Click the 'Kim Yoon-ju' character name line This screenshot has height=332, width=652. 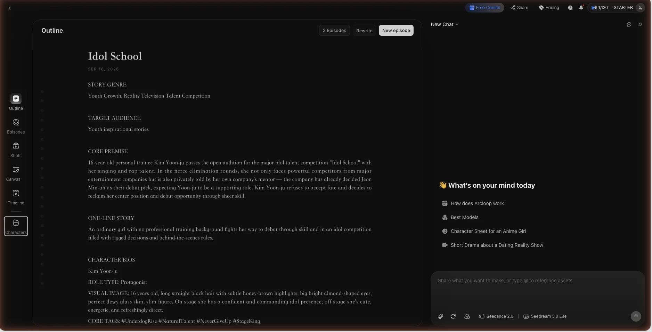[x=103, y=271]
